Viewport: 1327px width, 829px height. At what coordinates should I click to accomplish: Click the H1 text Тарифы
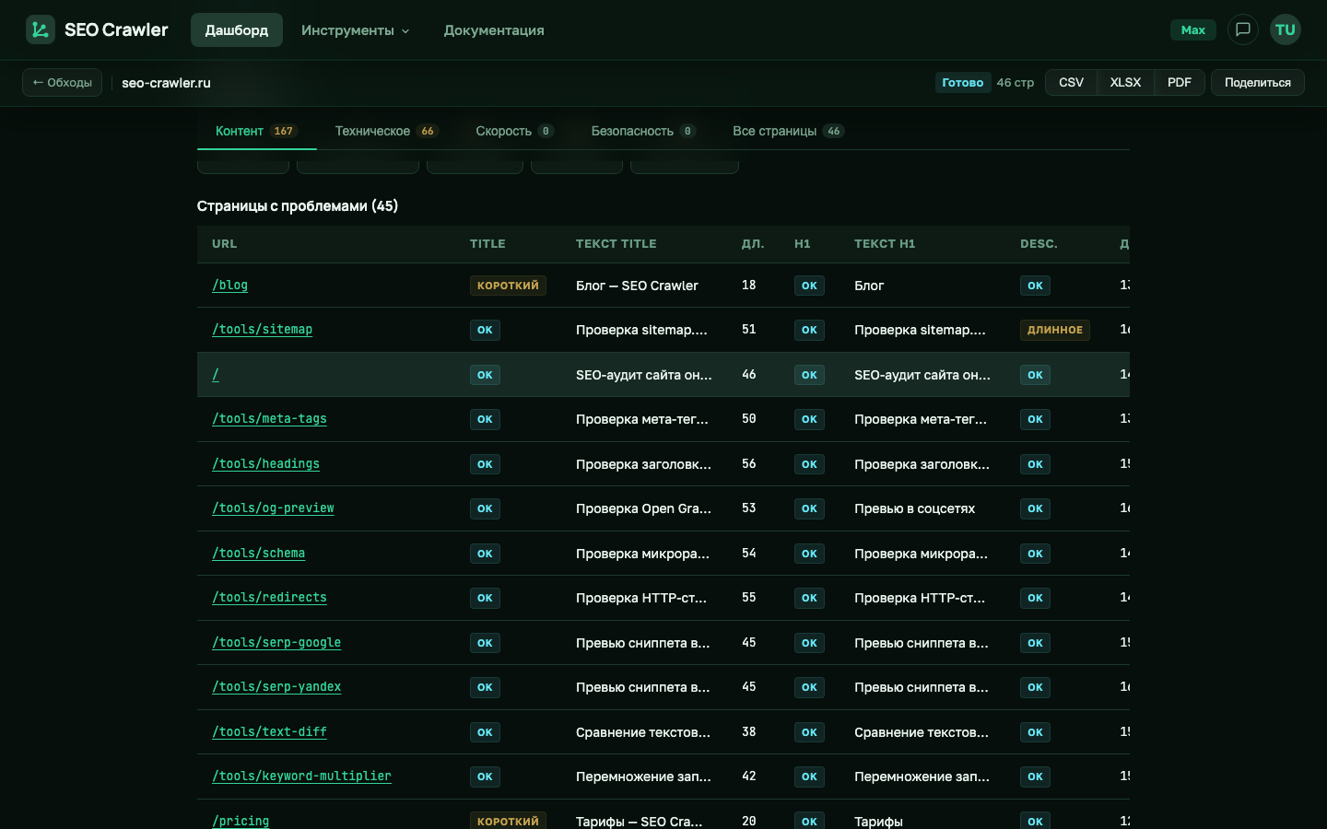click(878, 822)
